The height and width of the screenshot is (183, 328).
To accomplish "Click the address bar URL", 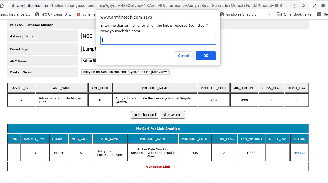I will coord(149,6).
